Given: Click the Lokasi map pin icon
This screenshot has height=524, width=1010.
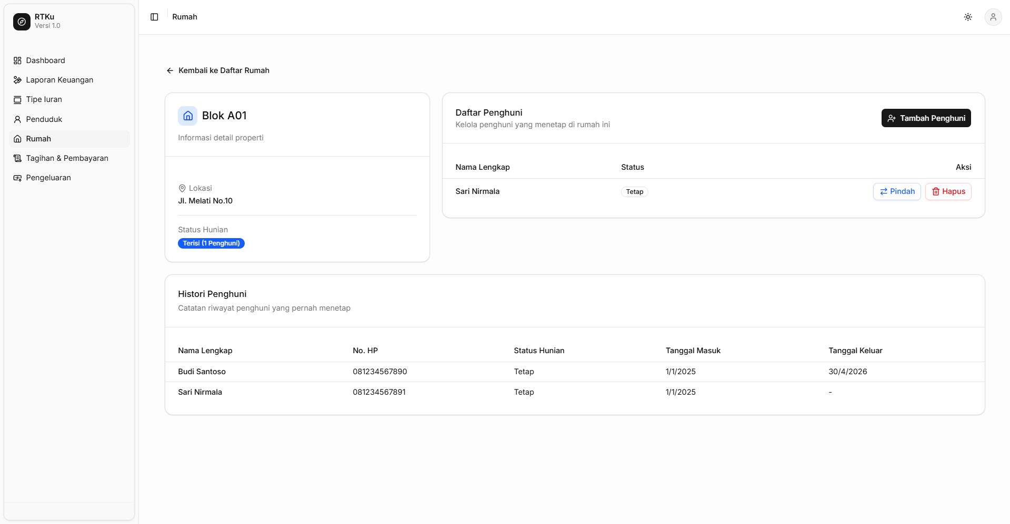Looking at the screenshot, I should 182,188.
